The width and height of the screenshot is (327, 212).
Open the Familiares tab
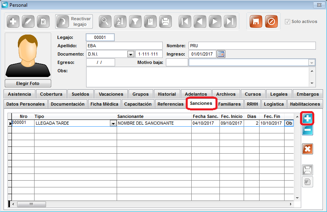coord(229,104)
